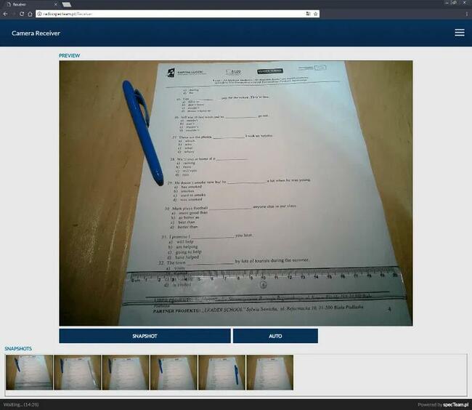Minimize the browser window
472x410 pixels.
[x=447, y=3]
